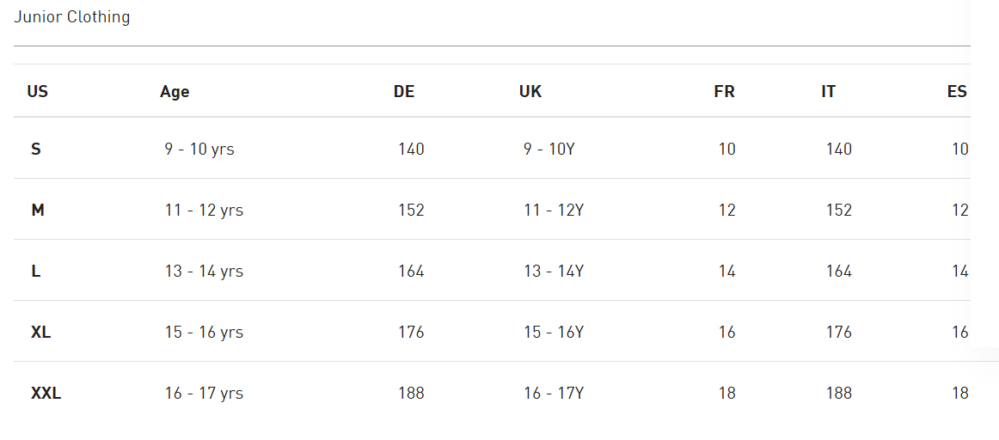
Task: Click the L size row label
Action: pyautogui.click(x=36, y=272)
